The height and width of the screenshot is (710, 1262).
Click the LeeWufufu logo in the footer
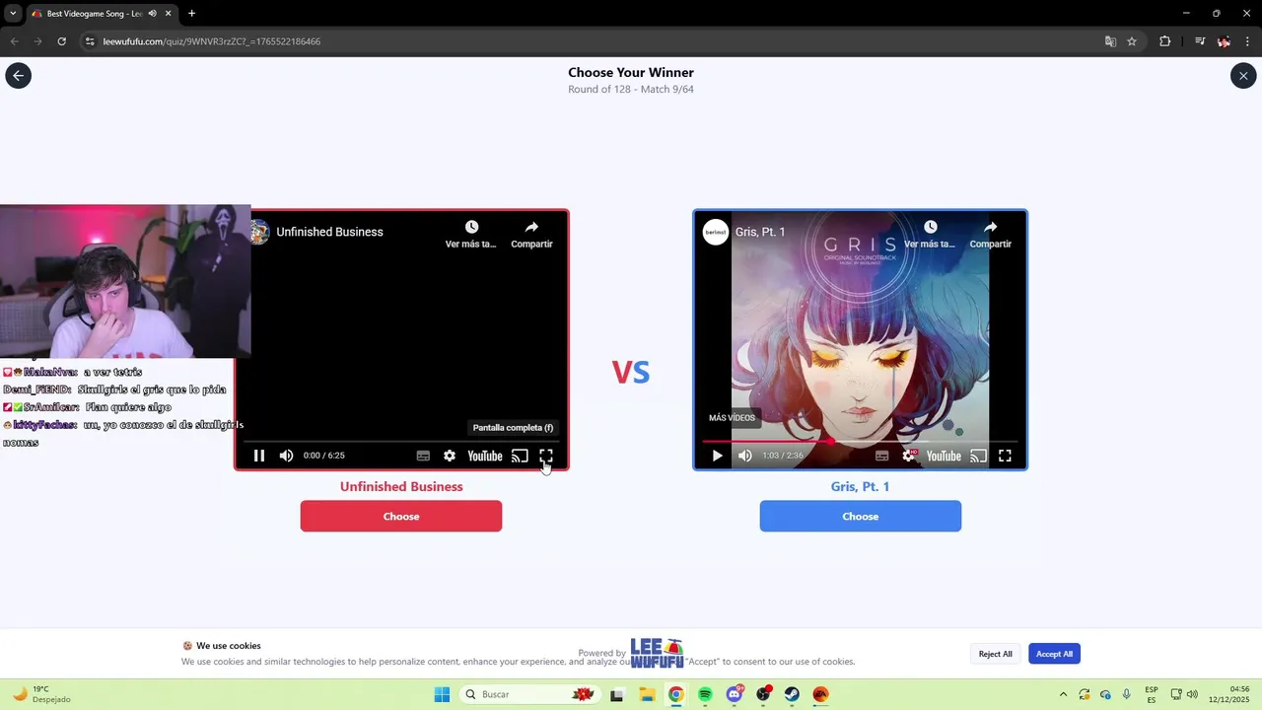pos(657,653)
